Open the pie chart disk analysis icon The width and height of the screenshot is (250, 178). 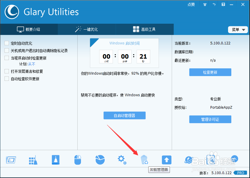100,160
